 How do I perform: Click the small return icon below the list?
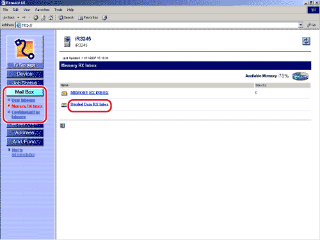[x=62, y=125]
